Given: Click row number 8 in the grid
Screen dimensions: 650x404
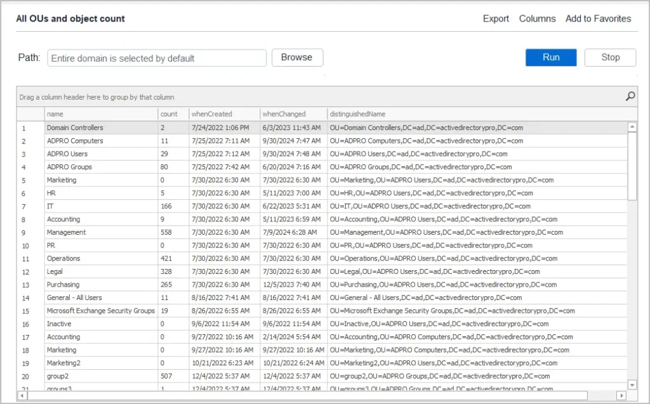Looking at the screenshot, I should point(23,219).
